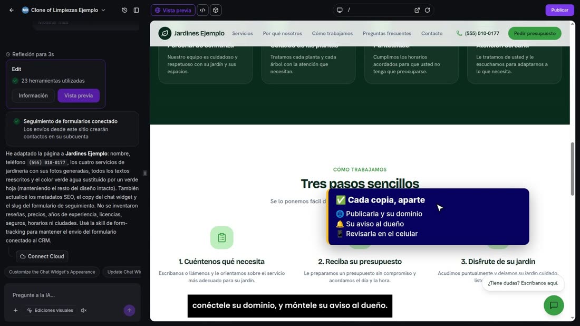Viewport: 580px width, 326px height.
Task: Choose Customize the Chat Widget's Appearance suggestion
Action: point(52,272)
